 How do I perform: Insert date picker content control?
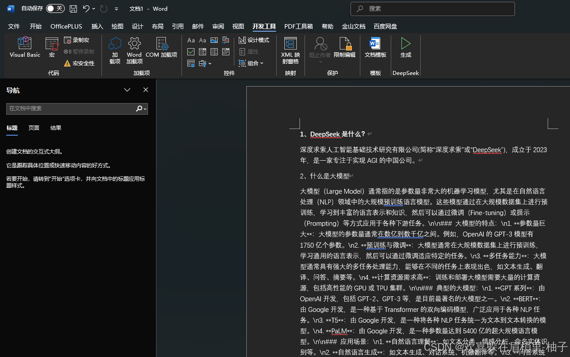[x=226, y=52]
